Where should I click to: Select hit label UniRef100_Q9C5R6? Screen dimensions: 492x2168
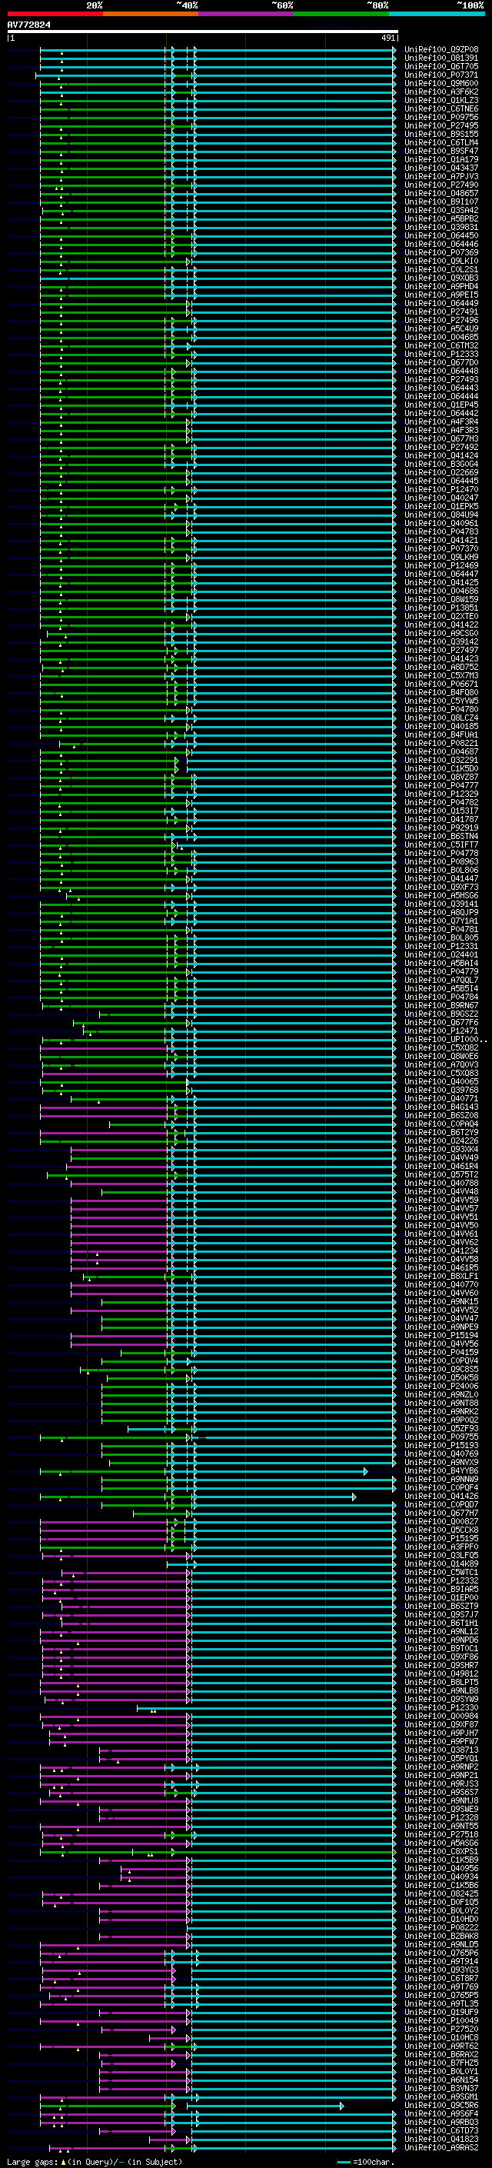click(441, 2105)
